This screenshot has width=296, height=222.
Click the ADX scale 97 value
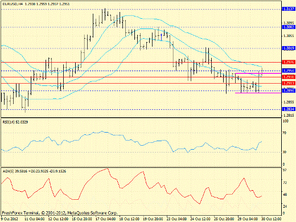pyautogui.click(x=285, y=170)
